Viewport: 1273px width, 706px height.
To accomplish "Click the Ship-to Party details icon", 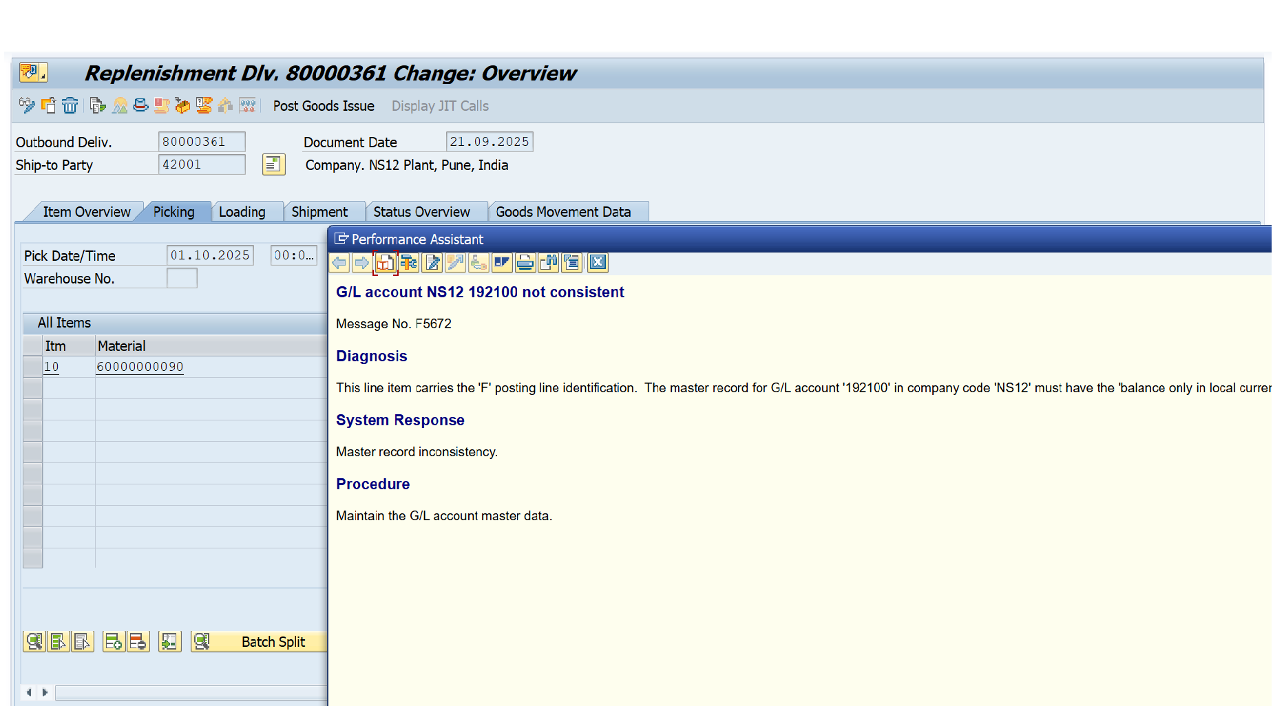I will coord(273,164).
